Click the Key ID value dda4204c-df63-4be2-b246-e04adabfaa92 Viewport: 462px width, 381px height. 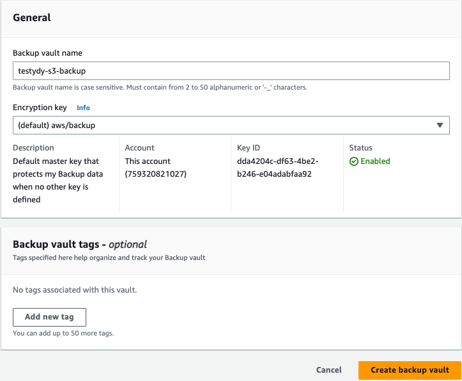pos(277,168)
